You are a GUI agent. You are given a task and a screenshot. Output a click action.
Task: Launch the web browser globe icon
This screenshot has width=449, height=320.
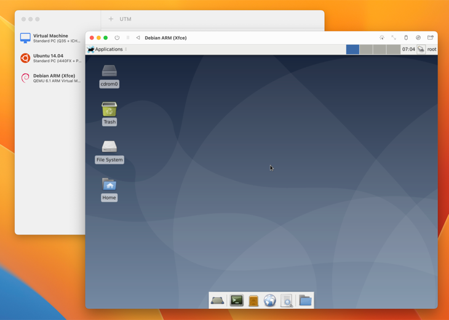pyautogui.click(x=270, y=300)
